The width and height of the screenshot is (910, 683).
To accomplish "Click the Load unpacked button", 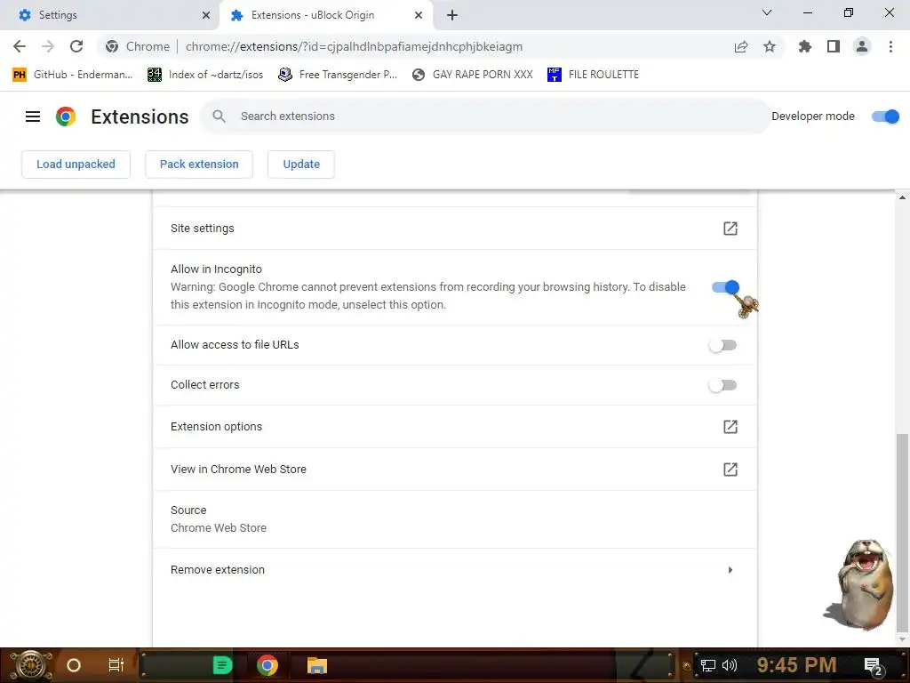I will tap(76, 165).
